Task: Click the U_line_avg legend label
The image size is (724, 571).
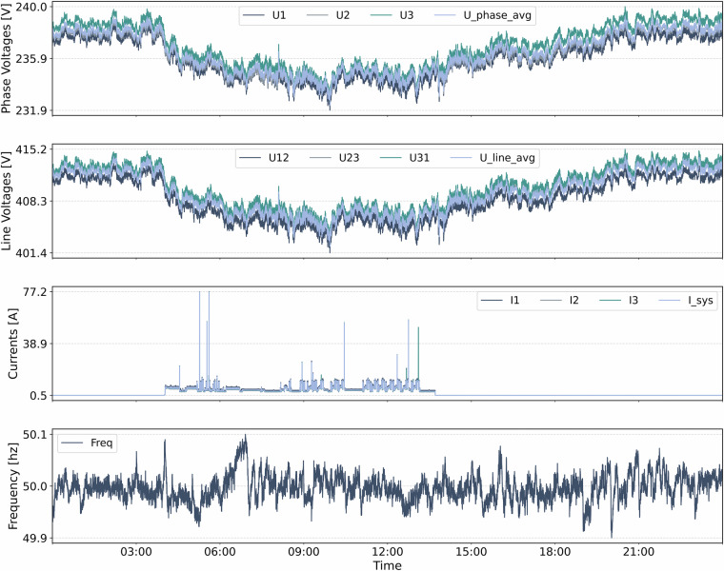Action: [507, 158]
